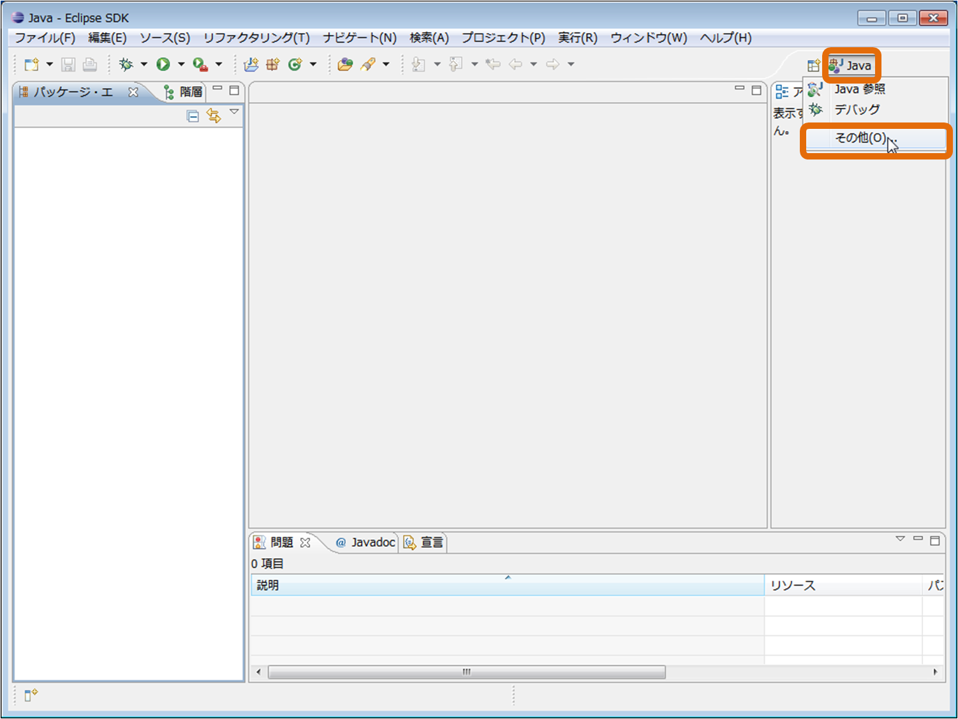The width and height of the screenshot is (958, 719).
Task: Close the パッケージ・エ tab
Action: tap(133, 93)
